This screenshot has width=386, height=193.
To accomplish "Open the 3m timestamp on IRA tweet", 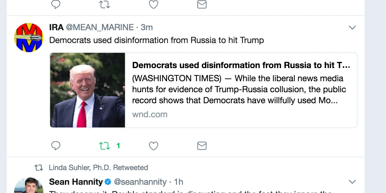I will [147, 27].
